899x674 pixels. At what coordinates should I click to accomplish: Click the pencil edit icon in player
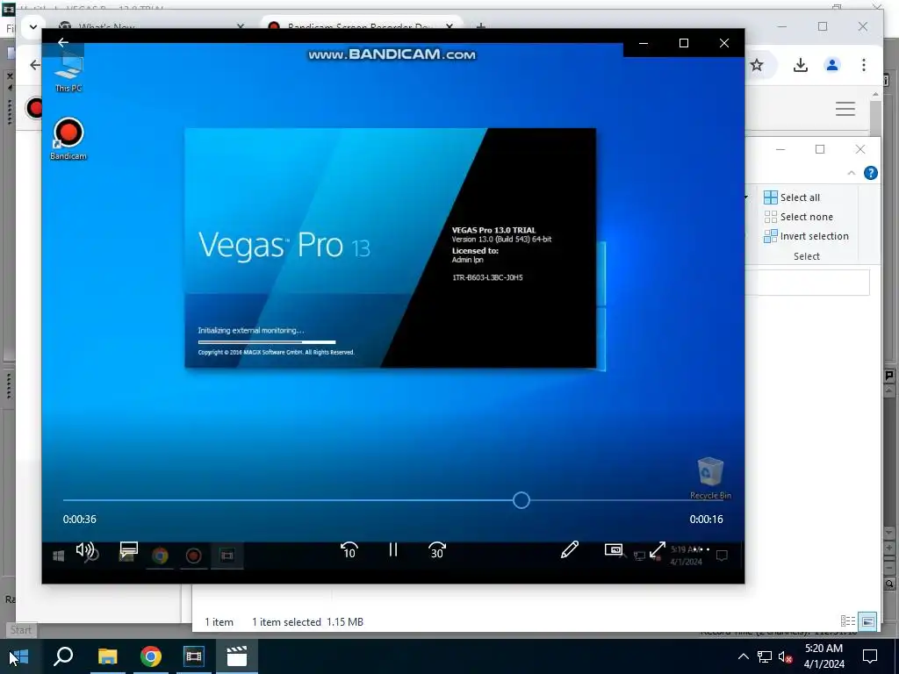tap(569, 549)
